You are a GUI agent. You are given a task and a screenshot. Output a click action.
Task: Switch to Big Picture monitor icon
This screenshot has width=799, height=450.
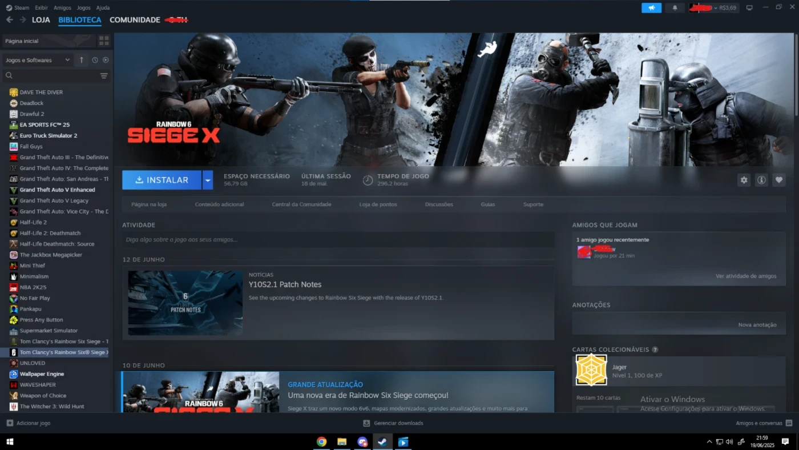(x=749, y=8)
